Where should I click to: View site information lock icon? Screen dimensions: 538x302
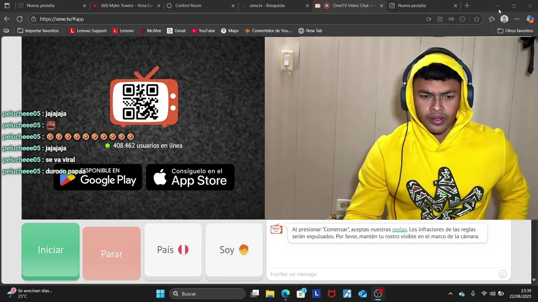tap(34, 19)
